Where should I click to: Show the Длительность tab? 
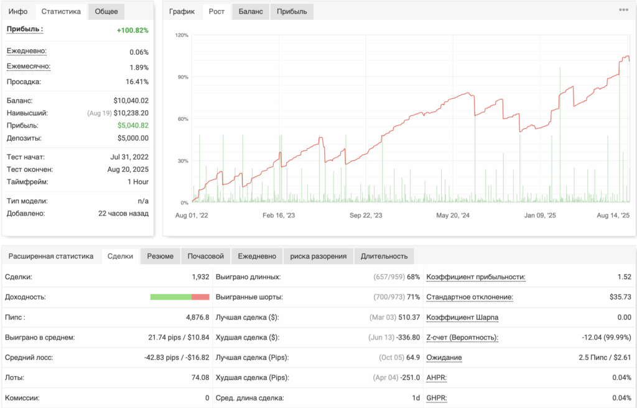(x=384, y=256)
